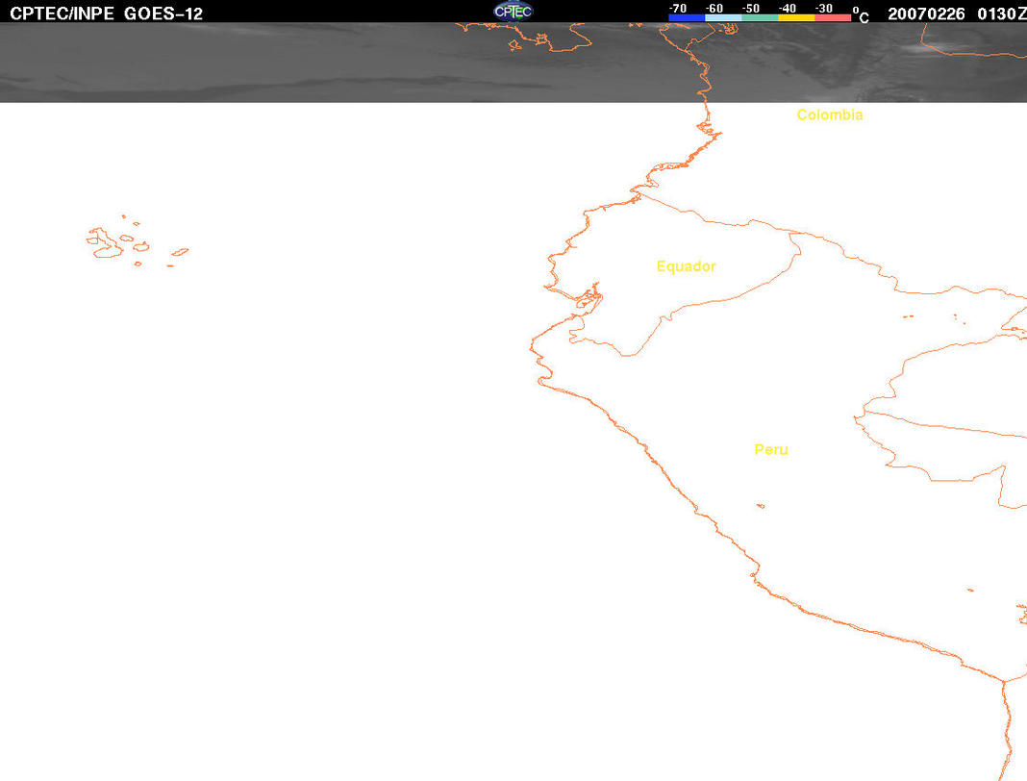Click the CPTEC/INPE GOES-12 title text
The height and width of the screenshot is (781, 1027).
(x=106, y=13)
